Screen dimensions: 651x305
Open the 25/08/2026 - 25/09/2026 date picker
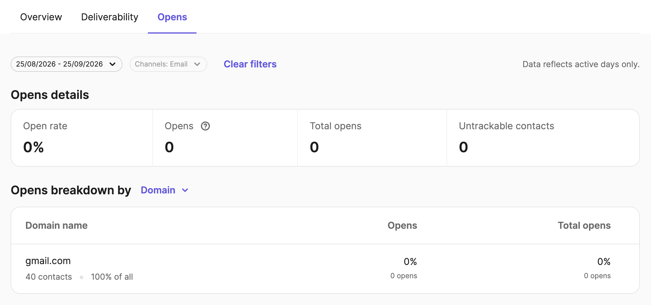click(x=66, y=64)
